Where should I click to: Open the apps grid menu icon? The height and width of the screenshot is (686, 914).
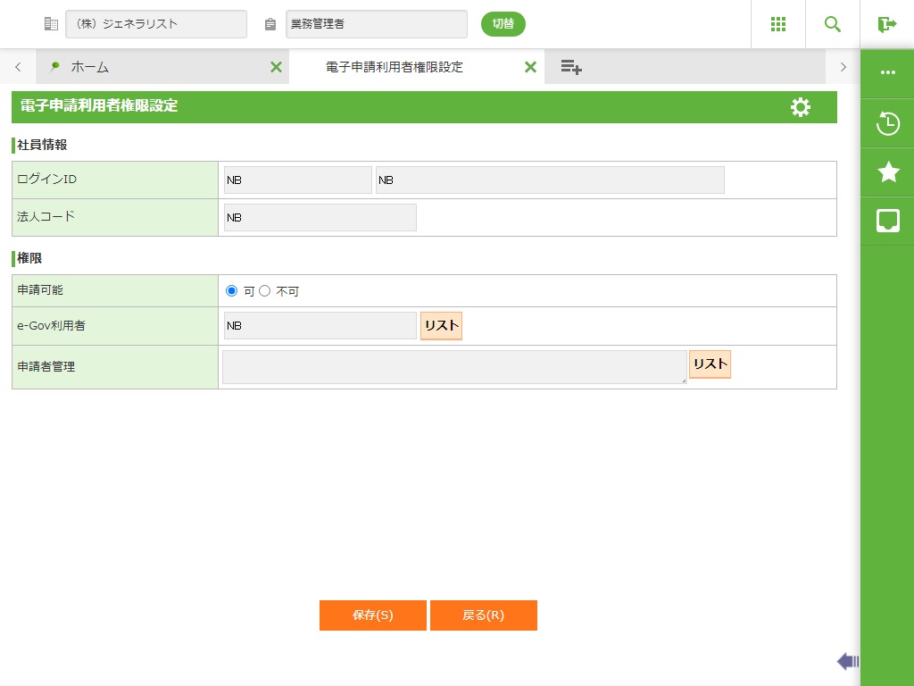click(x=778, y=24)
